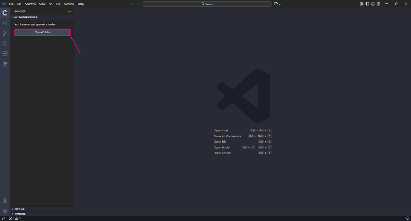Open the errors and warnings status indicator
Image resolution: width=411 pixels, height=221 pixels.
coord(14,219)
